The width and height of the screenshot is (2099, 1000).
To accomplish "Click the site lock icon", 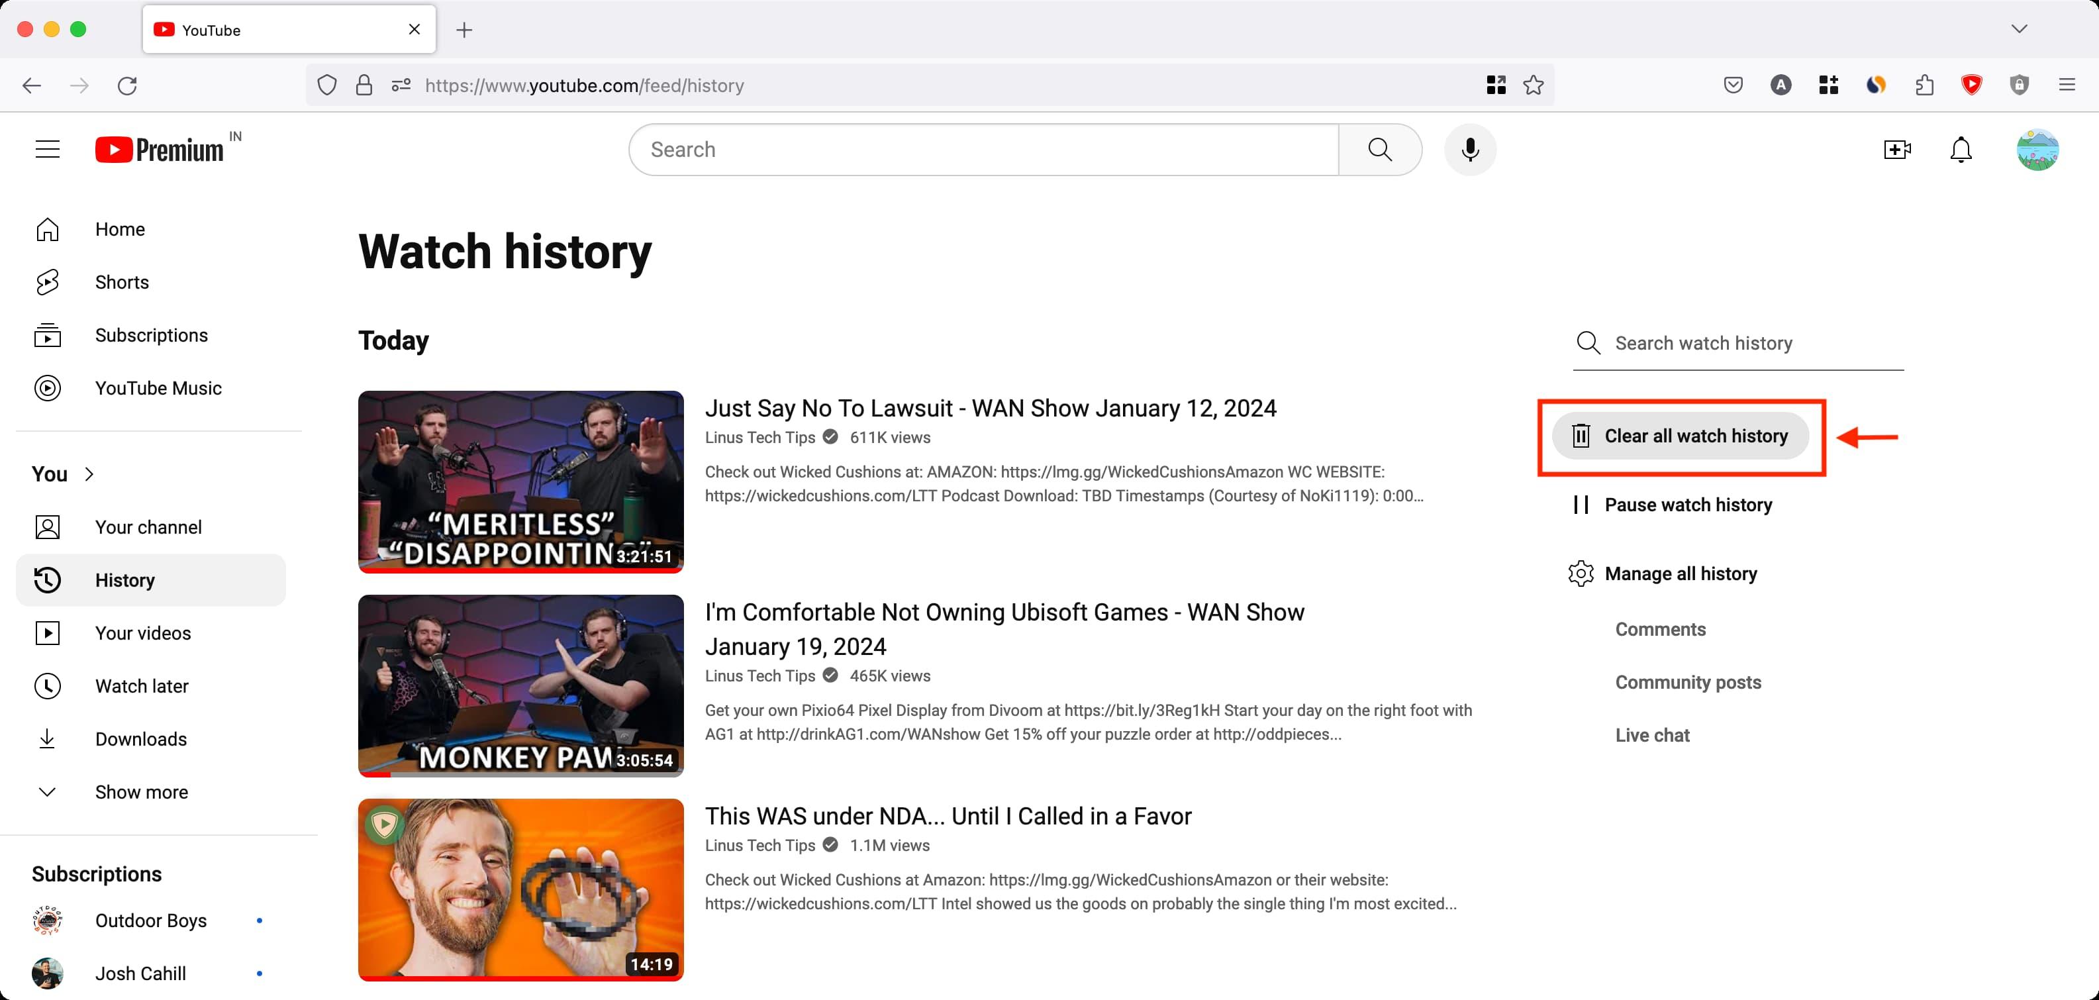I will (x=364, y=85).
